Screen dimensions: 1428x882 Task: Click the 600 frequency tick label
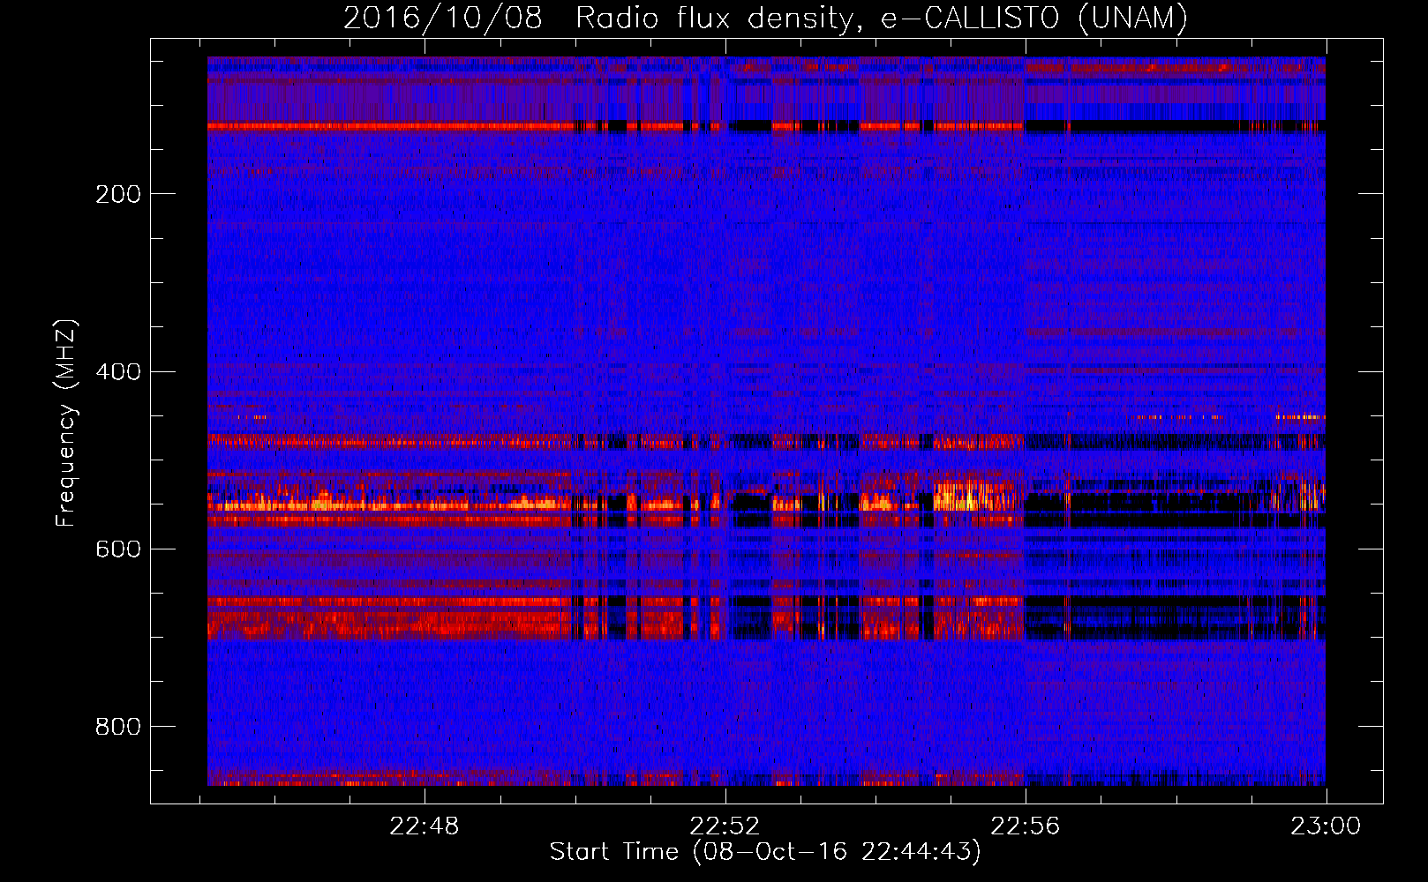click(x=118, y=549)
